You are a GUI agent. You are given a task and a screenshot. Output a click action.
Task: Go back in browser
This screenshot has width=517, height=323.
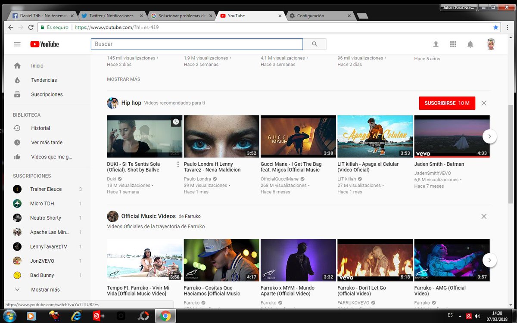(x=11, y=27)
